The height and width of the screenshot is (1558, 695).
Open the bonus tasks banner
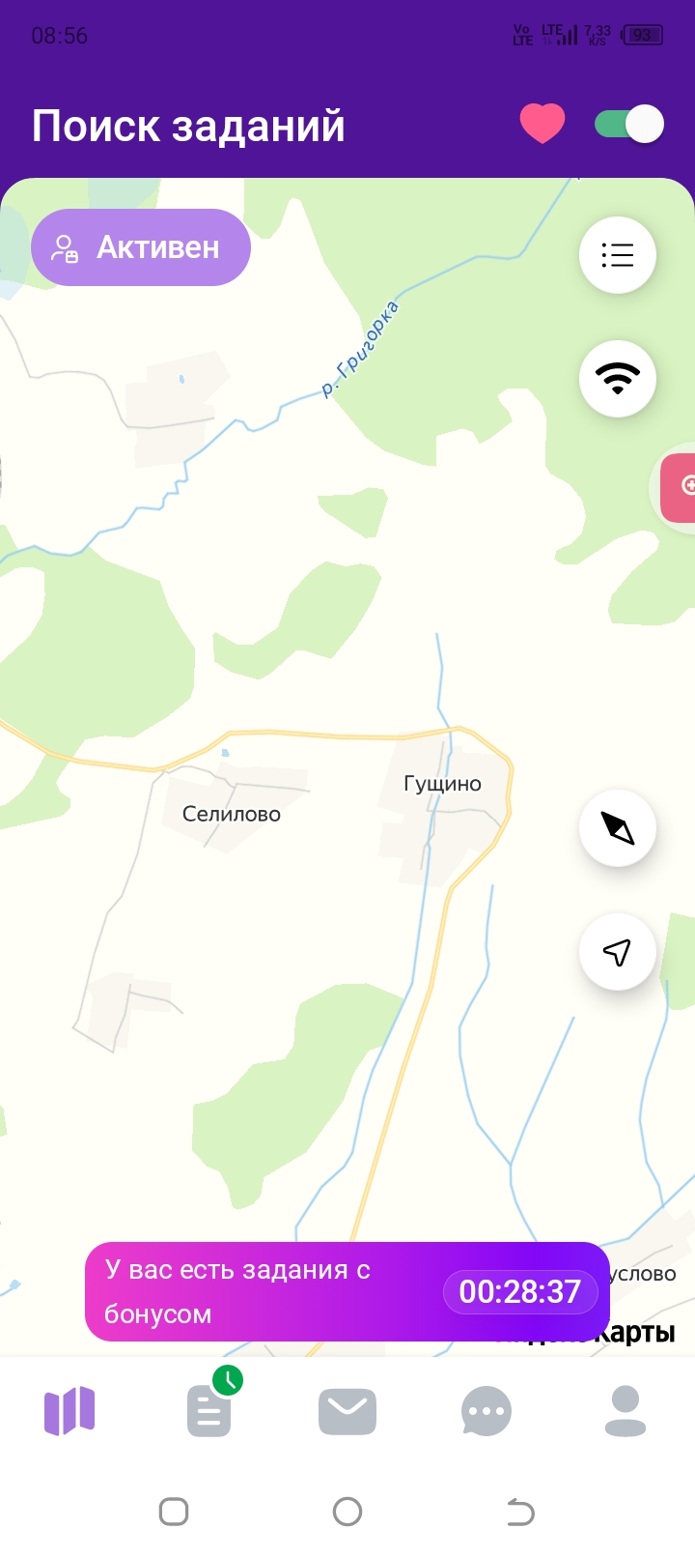(x=347, y=1291)
